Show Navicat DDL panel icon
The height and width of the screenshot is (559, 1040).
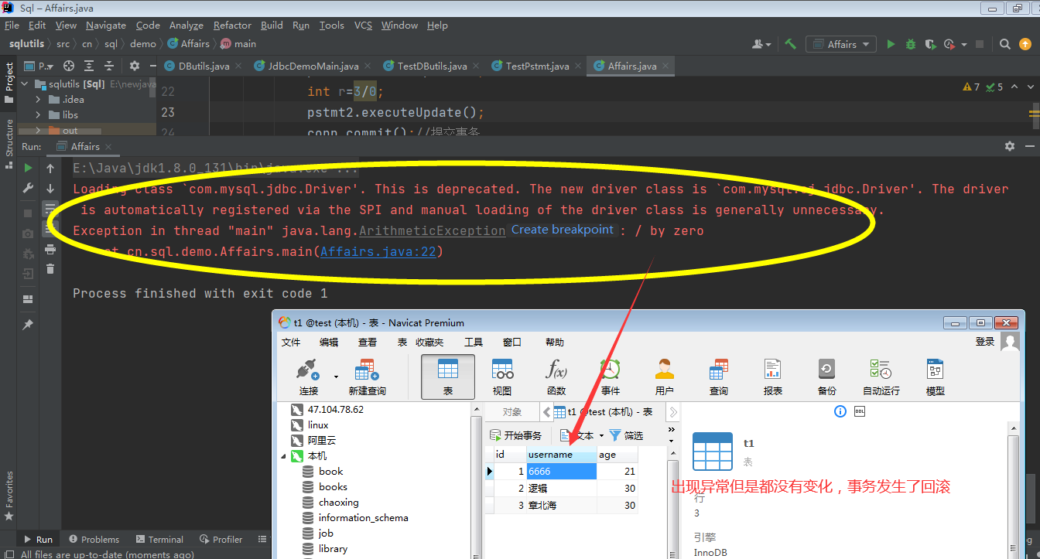[860, 411]
